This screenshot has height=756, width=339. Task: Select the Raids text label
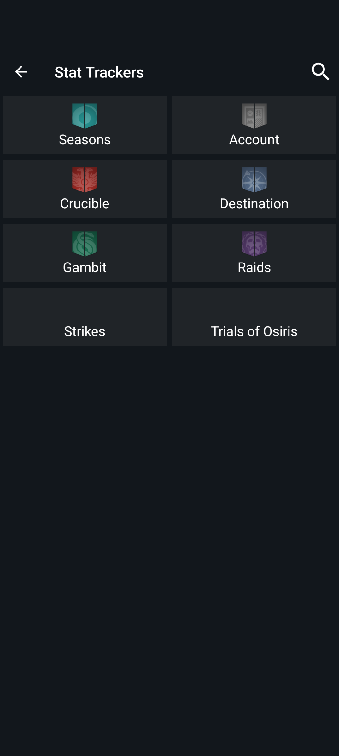click(x=254, y=267)
